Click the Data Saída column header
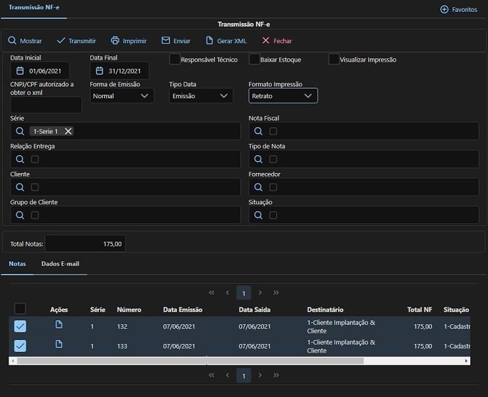This screenshot has width=488, height=397. 254,309
